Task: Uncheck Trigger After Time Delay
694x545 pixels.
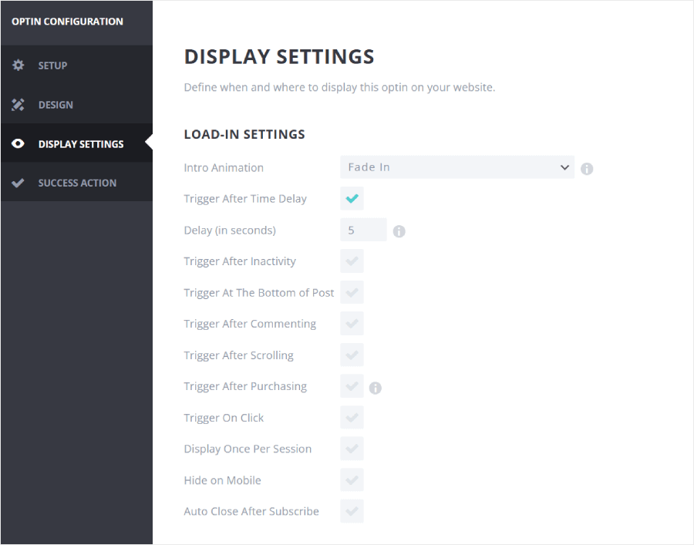Action: click(352, 198)
